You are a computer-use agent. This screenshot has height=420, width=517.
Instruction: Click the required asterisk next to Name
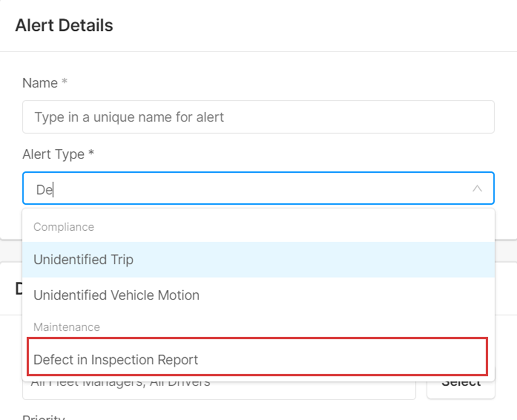click(x=65, y=82)
